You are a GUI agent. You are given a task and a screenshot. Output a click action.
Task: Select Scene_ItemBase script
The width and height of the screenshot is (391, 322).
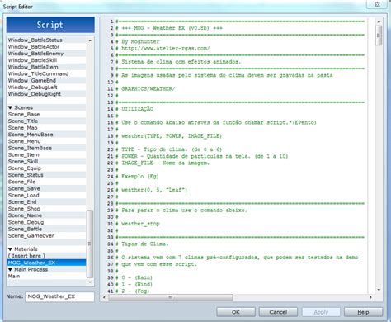click(x=47, y=148)
